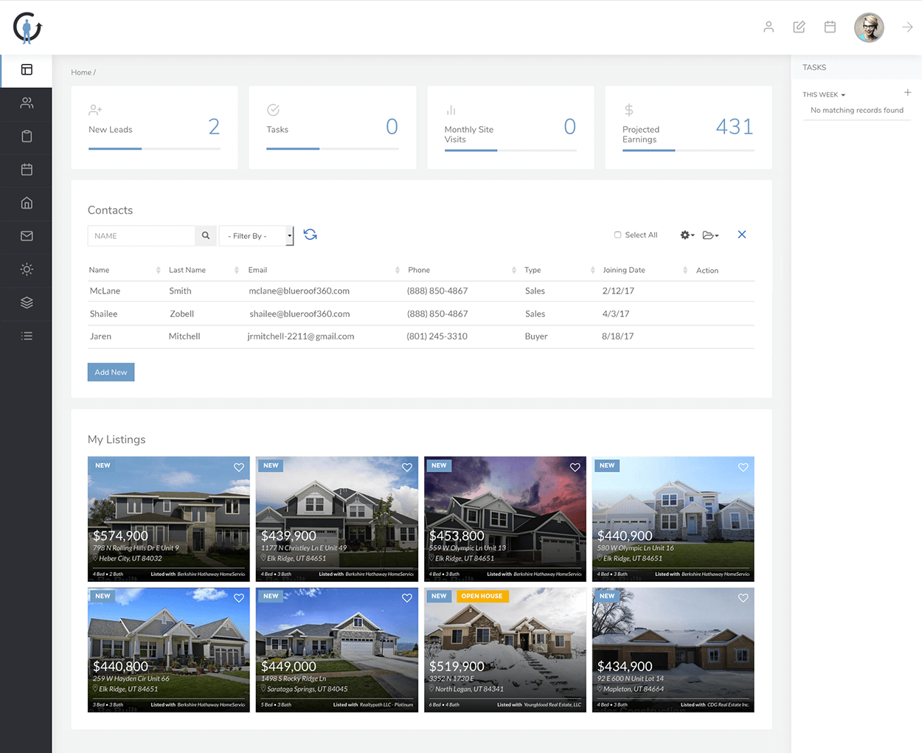Favorite the $574,900 listing heart

click(239, 468)
